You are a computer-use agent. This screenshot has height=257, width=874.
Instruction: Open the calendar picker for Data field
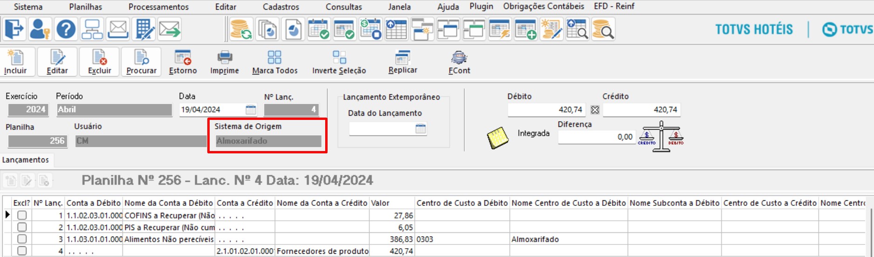point(251,110)
